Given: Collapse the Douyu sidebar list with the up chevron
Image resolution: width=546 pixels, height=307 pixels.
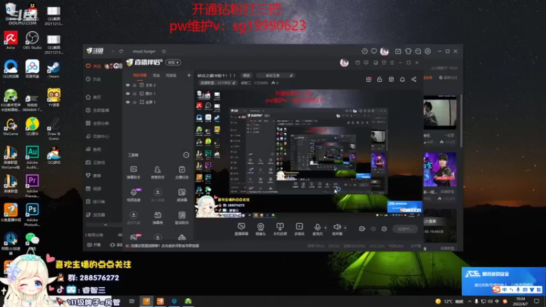Looking at the screenshot, I should [106, 225].
